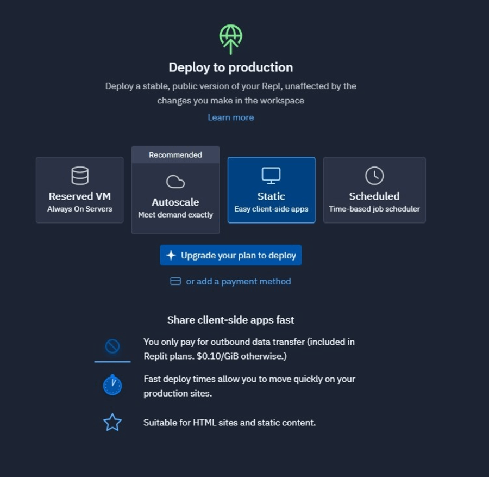This screenshot has height=477, width=489.
Task: Click the outbound data transfer pricing text
Action: coord(249,349)
